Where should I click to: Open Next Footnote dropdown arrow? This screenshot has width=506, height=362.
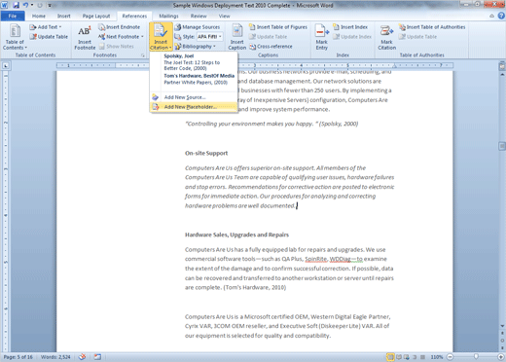tap(142, 37)
